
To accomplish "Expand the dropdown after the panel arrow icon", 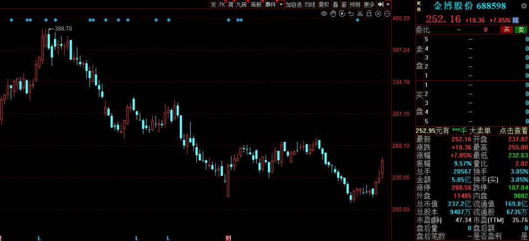I will (388, 4).
